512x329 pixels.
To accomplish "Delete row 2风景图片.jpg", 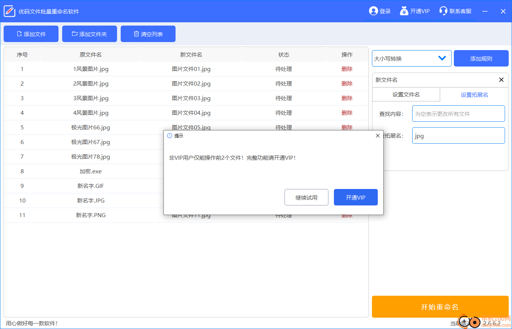I will click(x=347, y=84).
